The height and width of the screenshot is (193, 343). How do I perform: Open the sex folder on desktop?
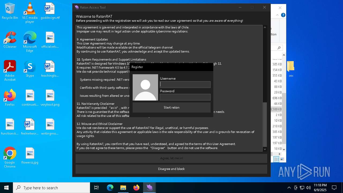(x=291, y=69)
